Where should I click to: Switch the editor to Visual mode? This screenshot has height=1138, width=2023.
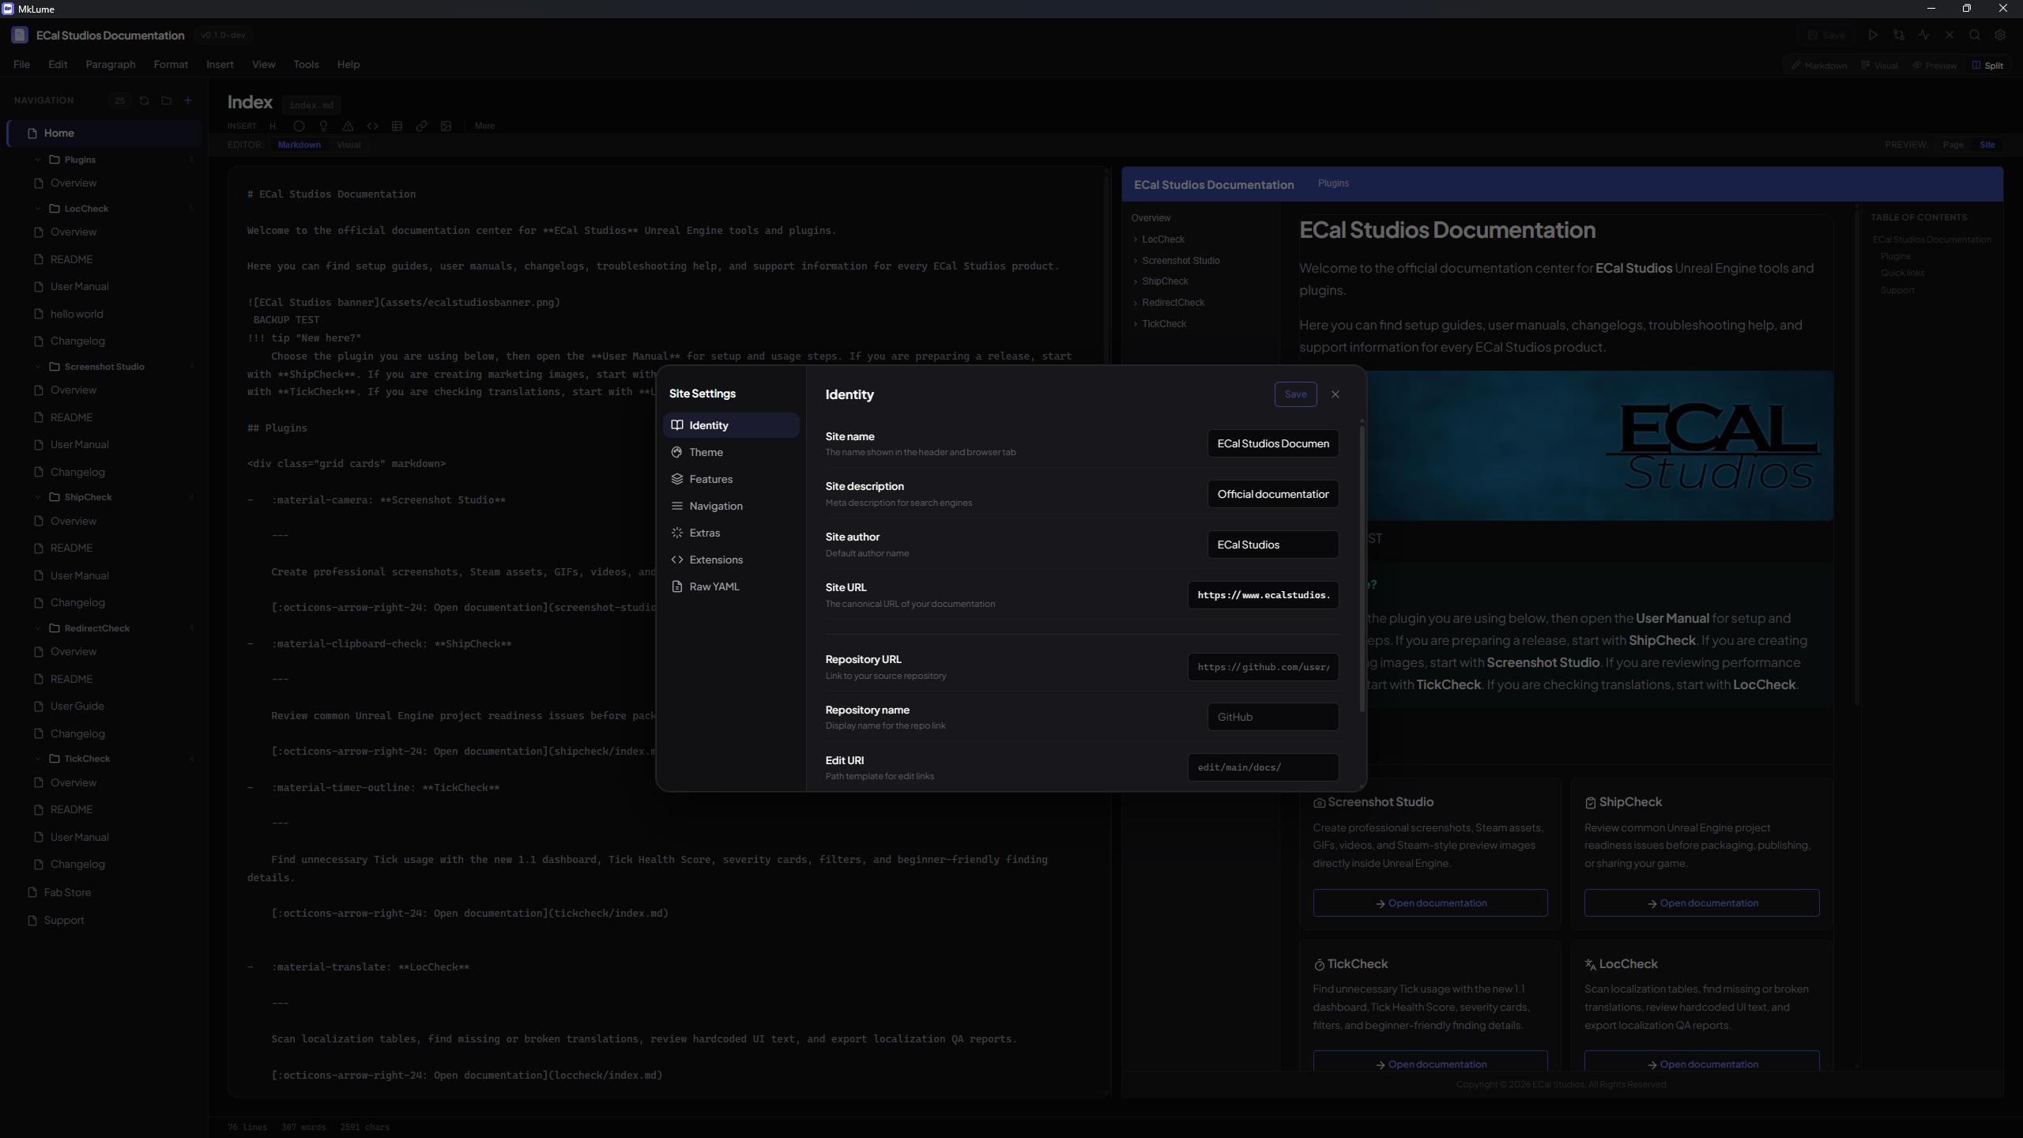(x=348, y=145)
